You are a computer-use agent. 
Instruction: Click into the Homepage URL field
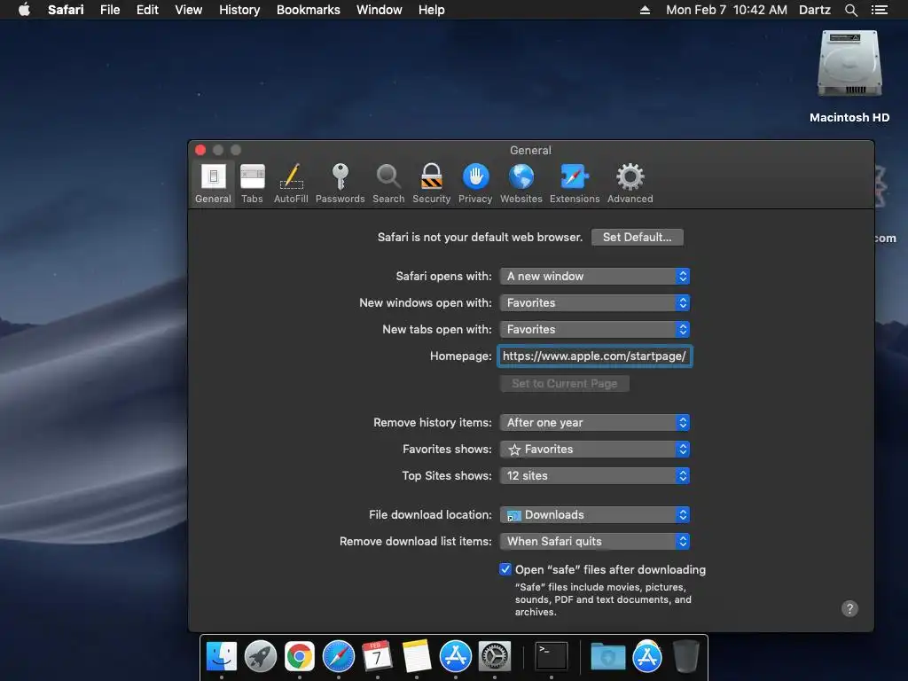click(595, 356)
